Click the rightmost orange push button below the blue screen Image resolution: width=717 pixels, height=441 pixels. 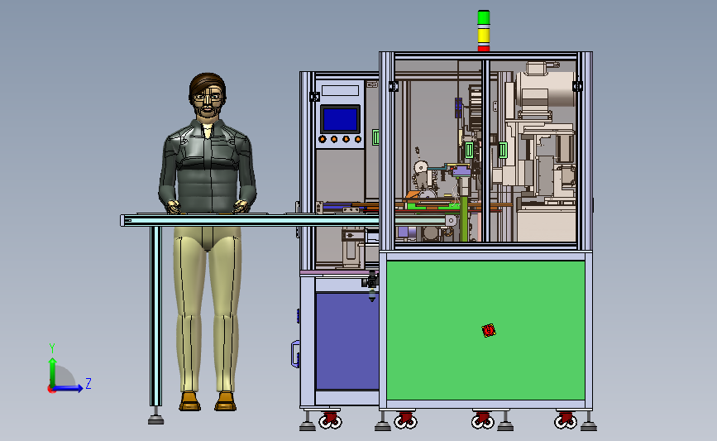[x=357, y=139]
